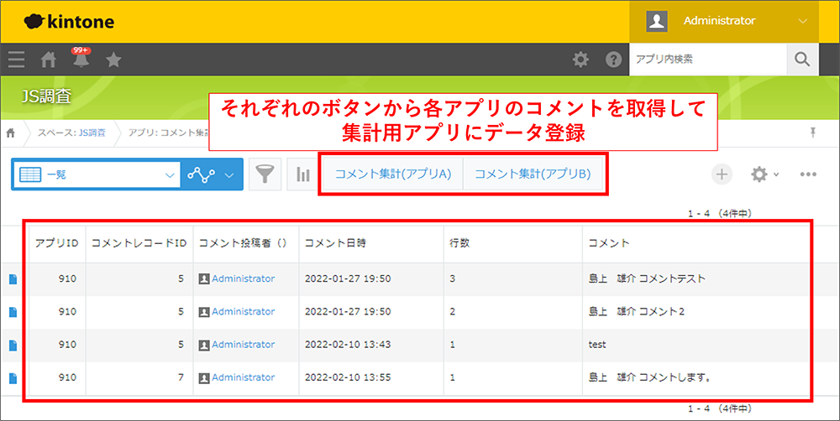This screenshot has height=421, width=840.
Task: Open record details icon for コメントします。 row
Action: click(13, 378)
